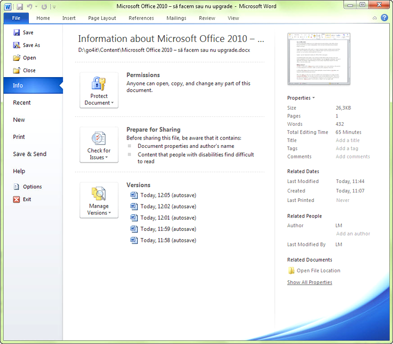Click the Last Printed value Never
Viewport: 393px width, 344px height.
[x=343, y=200]
